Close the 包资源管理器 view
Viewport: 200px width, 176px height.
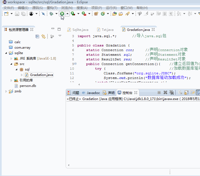32,30
